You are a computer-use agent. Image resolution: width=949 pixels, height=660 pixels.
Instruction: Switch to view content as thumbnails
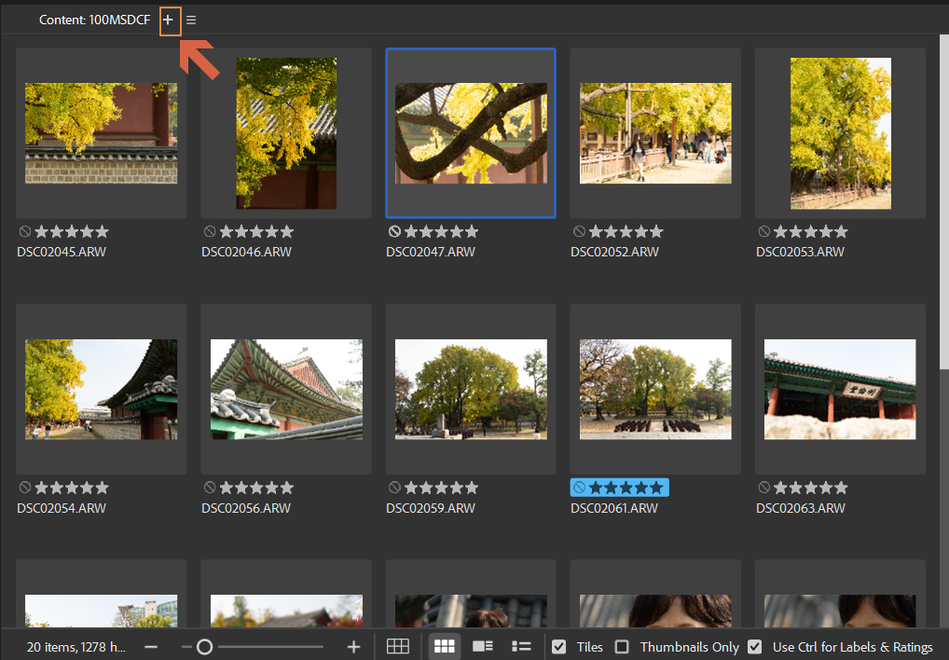(x=445, y=647)
